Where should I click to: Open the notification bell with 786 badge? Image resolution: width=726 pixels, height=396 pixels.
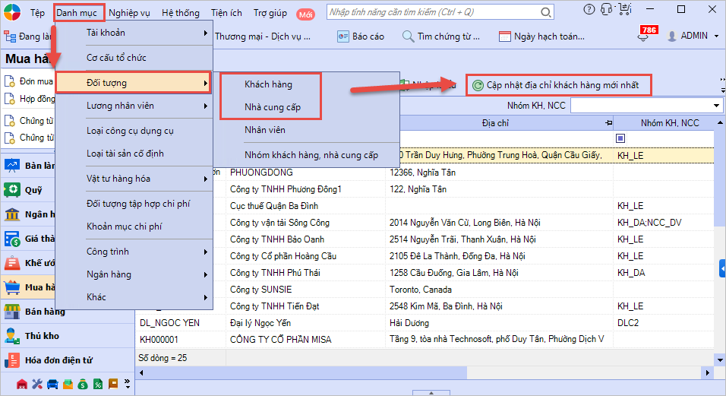[x=644, y=37]
